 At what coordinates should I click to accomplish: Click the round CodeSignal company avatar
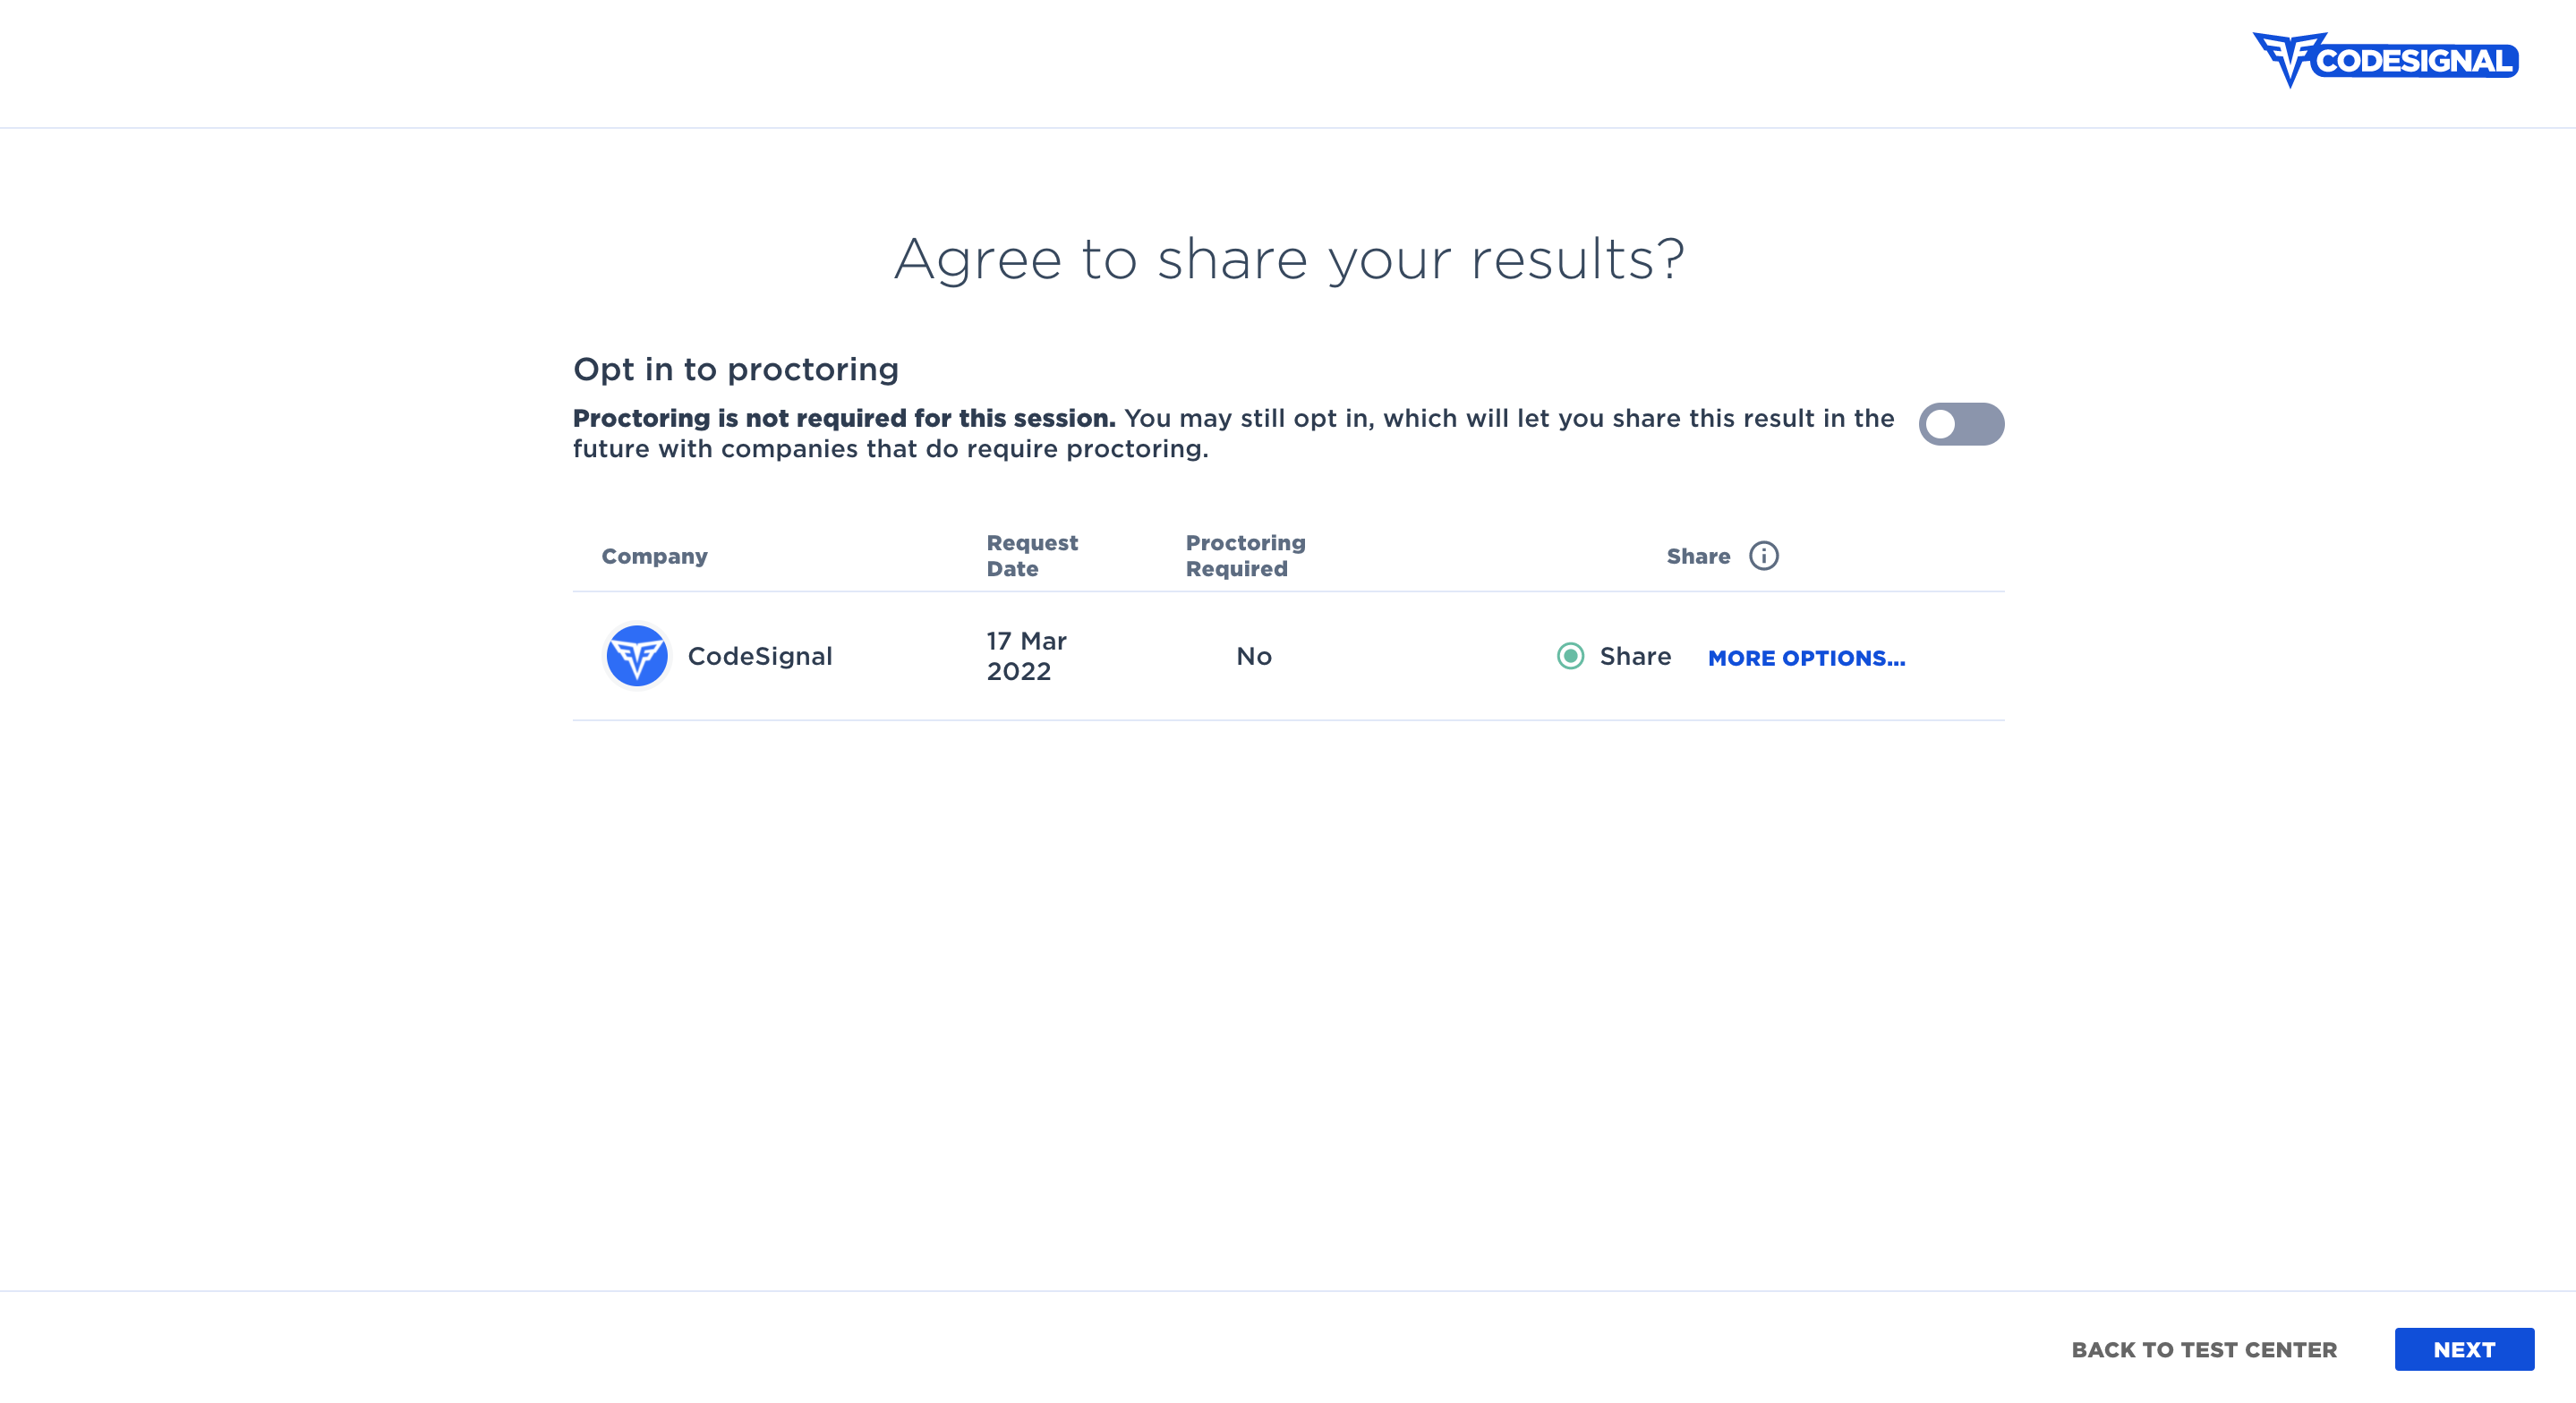tap(636, 656)
